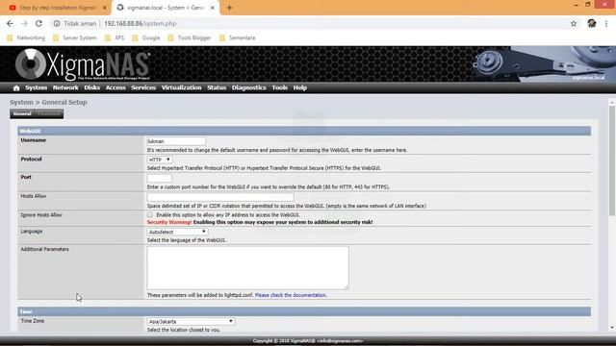Select the General tab
The width and height of the screenshot is (616, 346).
tap(22, 113)
